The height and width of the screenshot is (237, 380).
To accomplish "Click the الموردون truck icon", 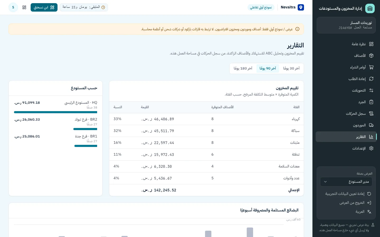I will [371, 125].
